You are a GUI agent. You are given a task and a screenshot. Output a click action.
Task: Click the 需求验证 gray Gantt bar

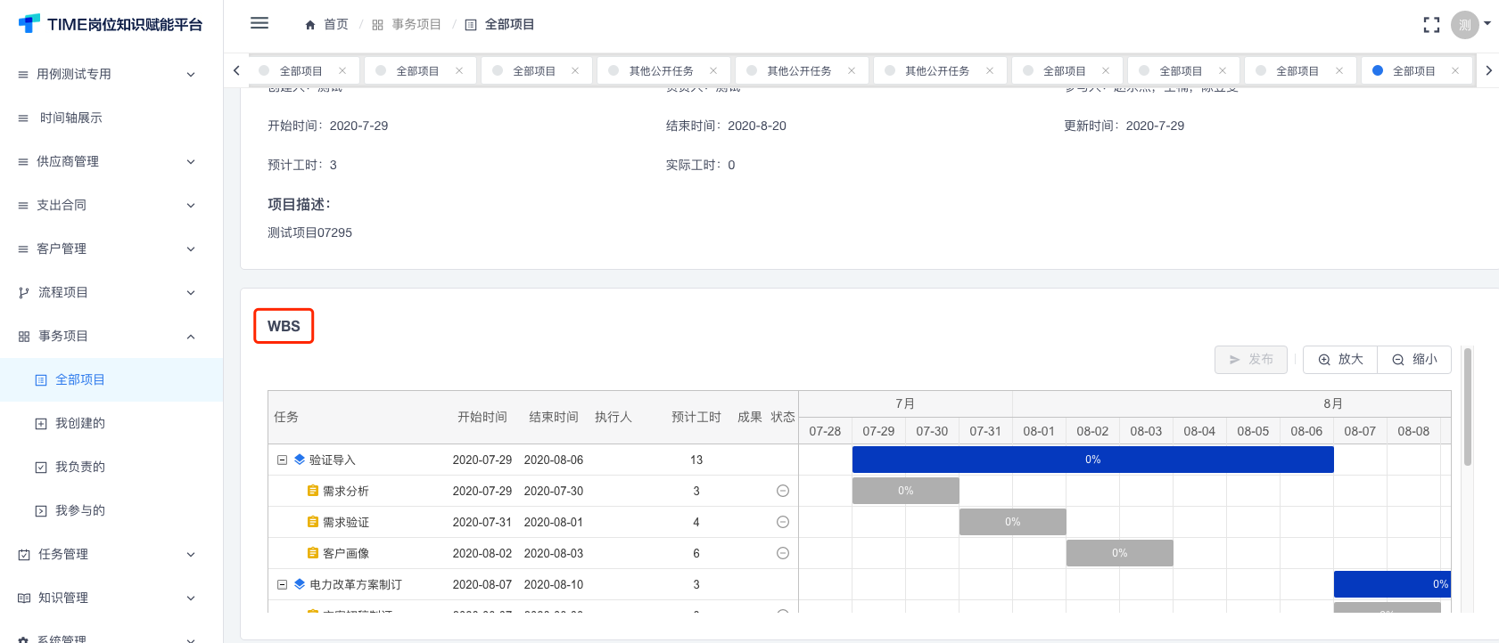pyautogui.click(x=1013, y=522)
